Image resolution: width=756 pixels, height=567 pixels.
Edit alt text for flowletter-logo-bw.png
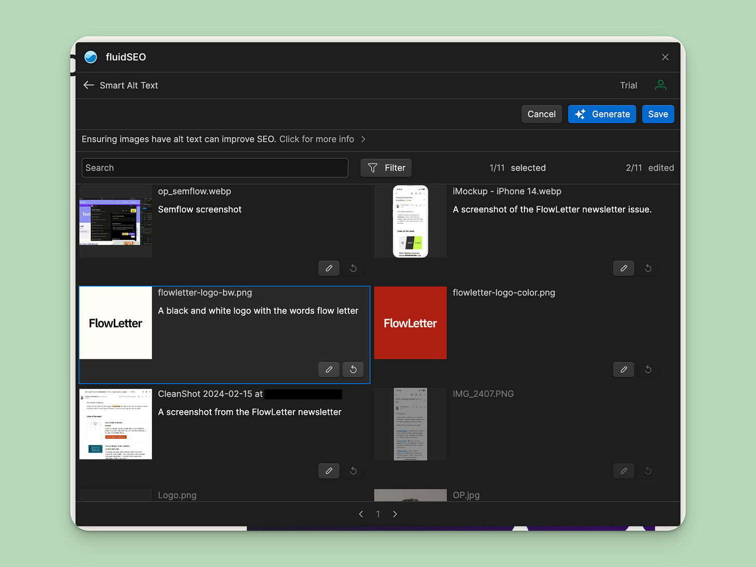coord(329,370)
